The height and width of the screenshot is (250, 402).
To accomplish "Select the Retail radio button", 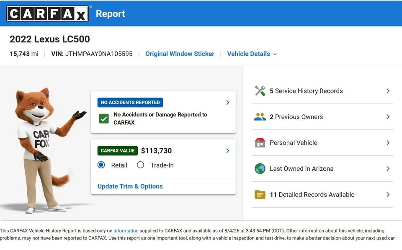I will (x=101, y=165).
